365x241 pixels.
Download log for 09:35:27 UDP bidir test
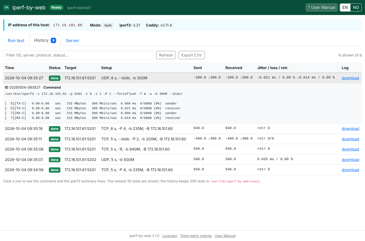point(350,78)
